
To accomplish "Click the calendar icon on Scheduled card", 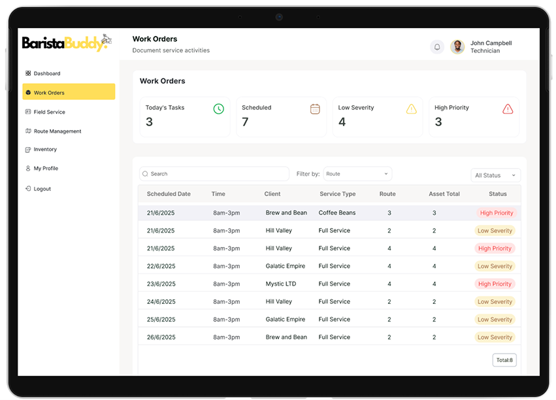I will point(315,108).
